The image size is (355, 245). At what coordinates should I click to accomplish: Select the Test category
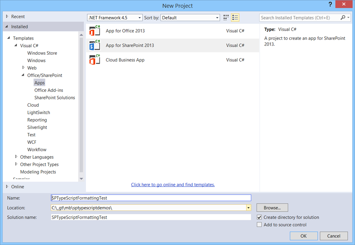pyautogui.click(x=31, y=135)
